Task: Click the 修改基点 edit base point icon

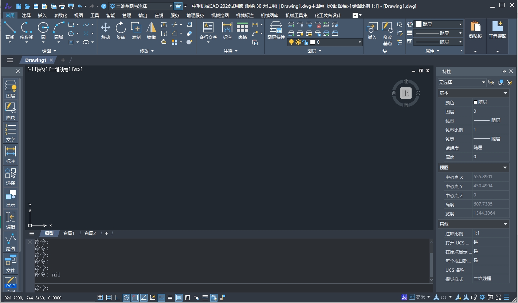Action: tap(388, 33)
